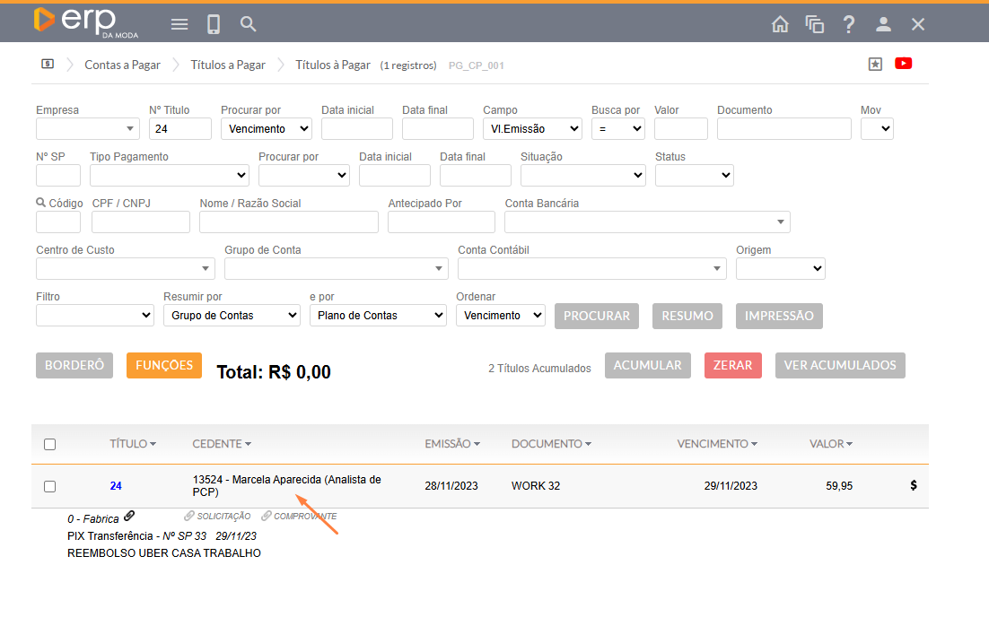This screenshot has width=989, height=626.
Task: Click Contas a Pagar breadcrumb
Action: tap(122, 65)
